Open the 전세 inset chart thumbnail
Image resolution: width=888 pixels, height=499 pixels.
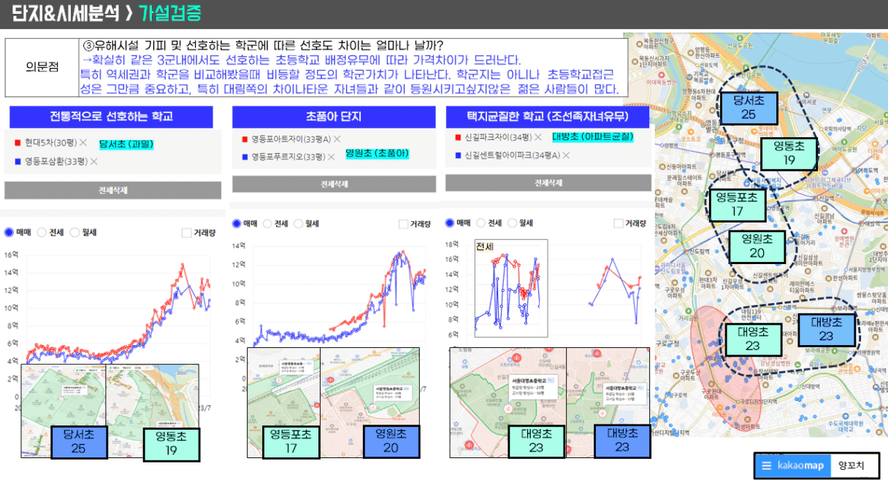tap(510, 287)
